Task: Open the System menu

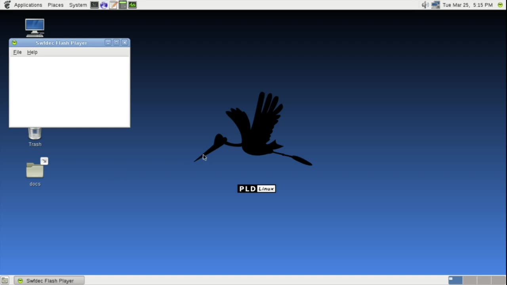Action: click(78, 5)
